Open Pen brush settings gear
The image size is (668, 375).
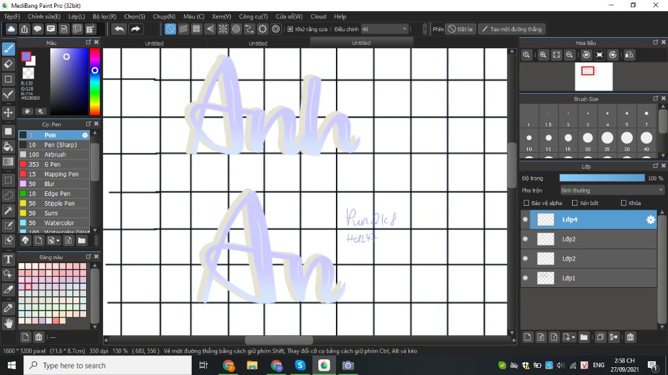[x=85, y=135]
